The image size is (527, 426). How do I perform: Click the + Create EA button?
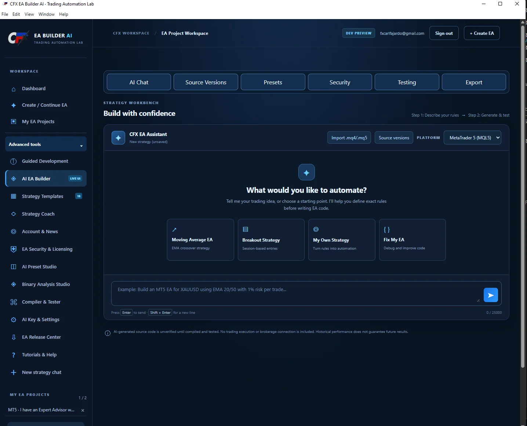point(481,33)
